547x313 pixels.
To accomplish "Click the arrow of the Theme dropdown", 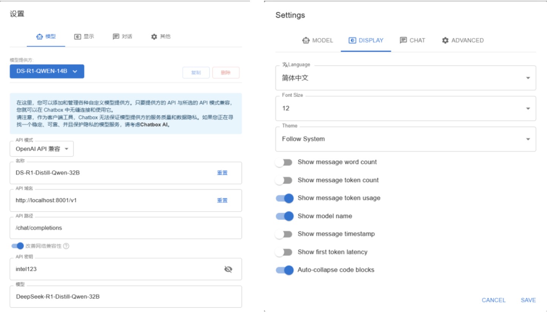I will tap(528, 139).
